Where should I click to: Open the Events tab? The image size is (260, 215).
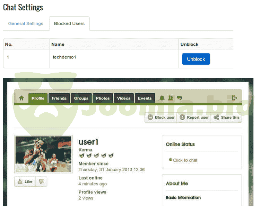145,98
